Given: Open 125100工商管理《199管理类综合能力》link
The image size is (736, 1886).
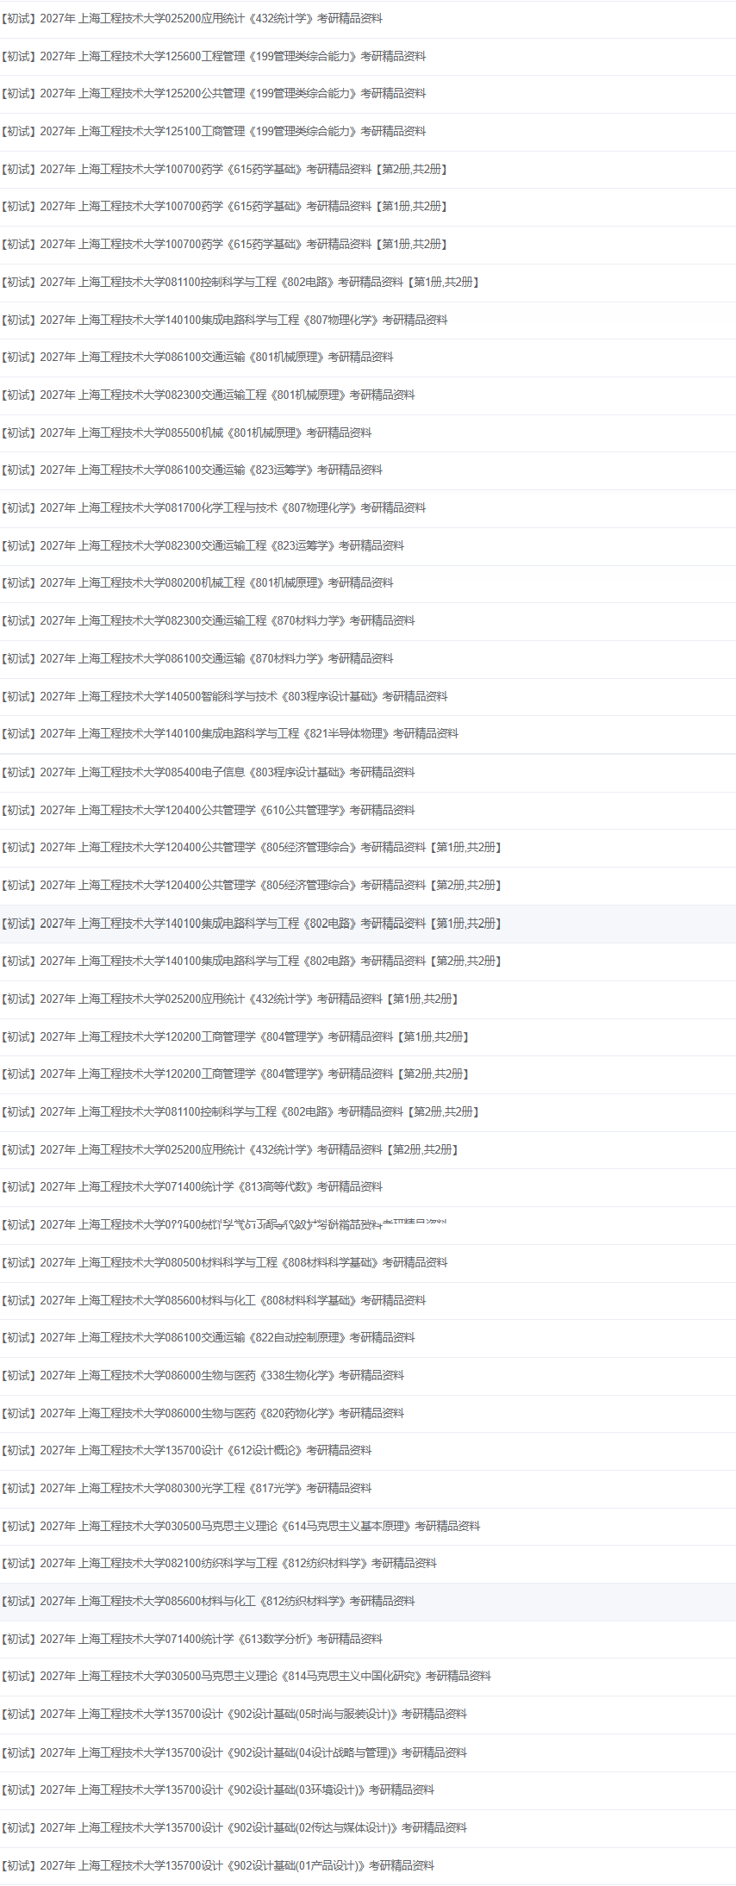Looking at the screenshot, I should pyautogui.click(x=213, y=131).
